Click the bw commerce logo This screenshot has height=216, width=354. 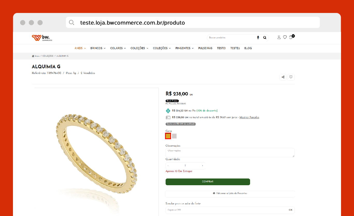(42, 38)
